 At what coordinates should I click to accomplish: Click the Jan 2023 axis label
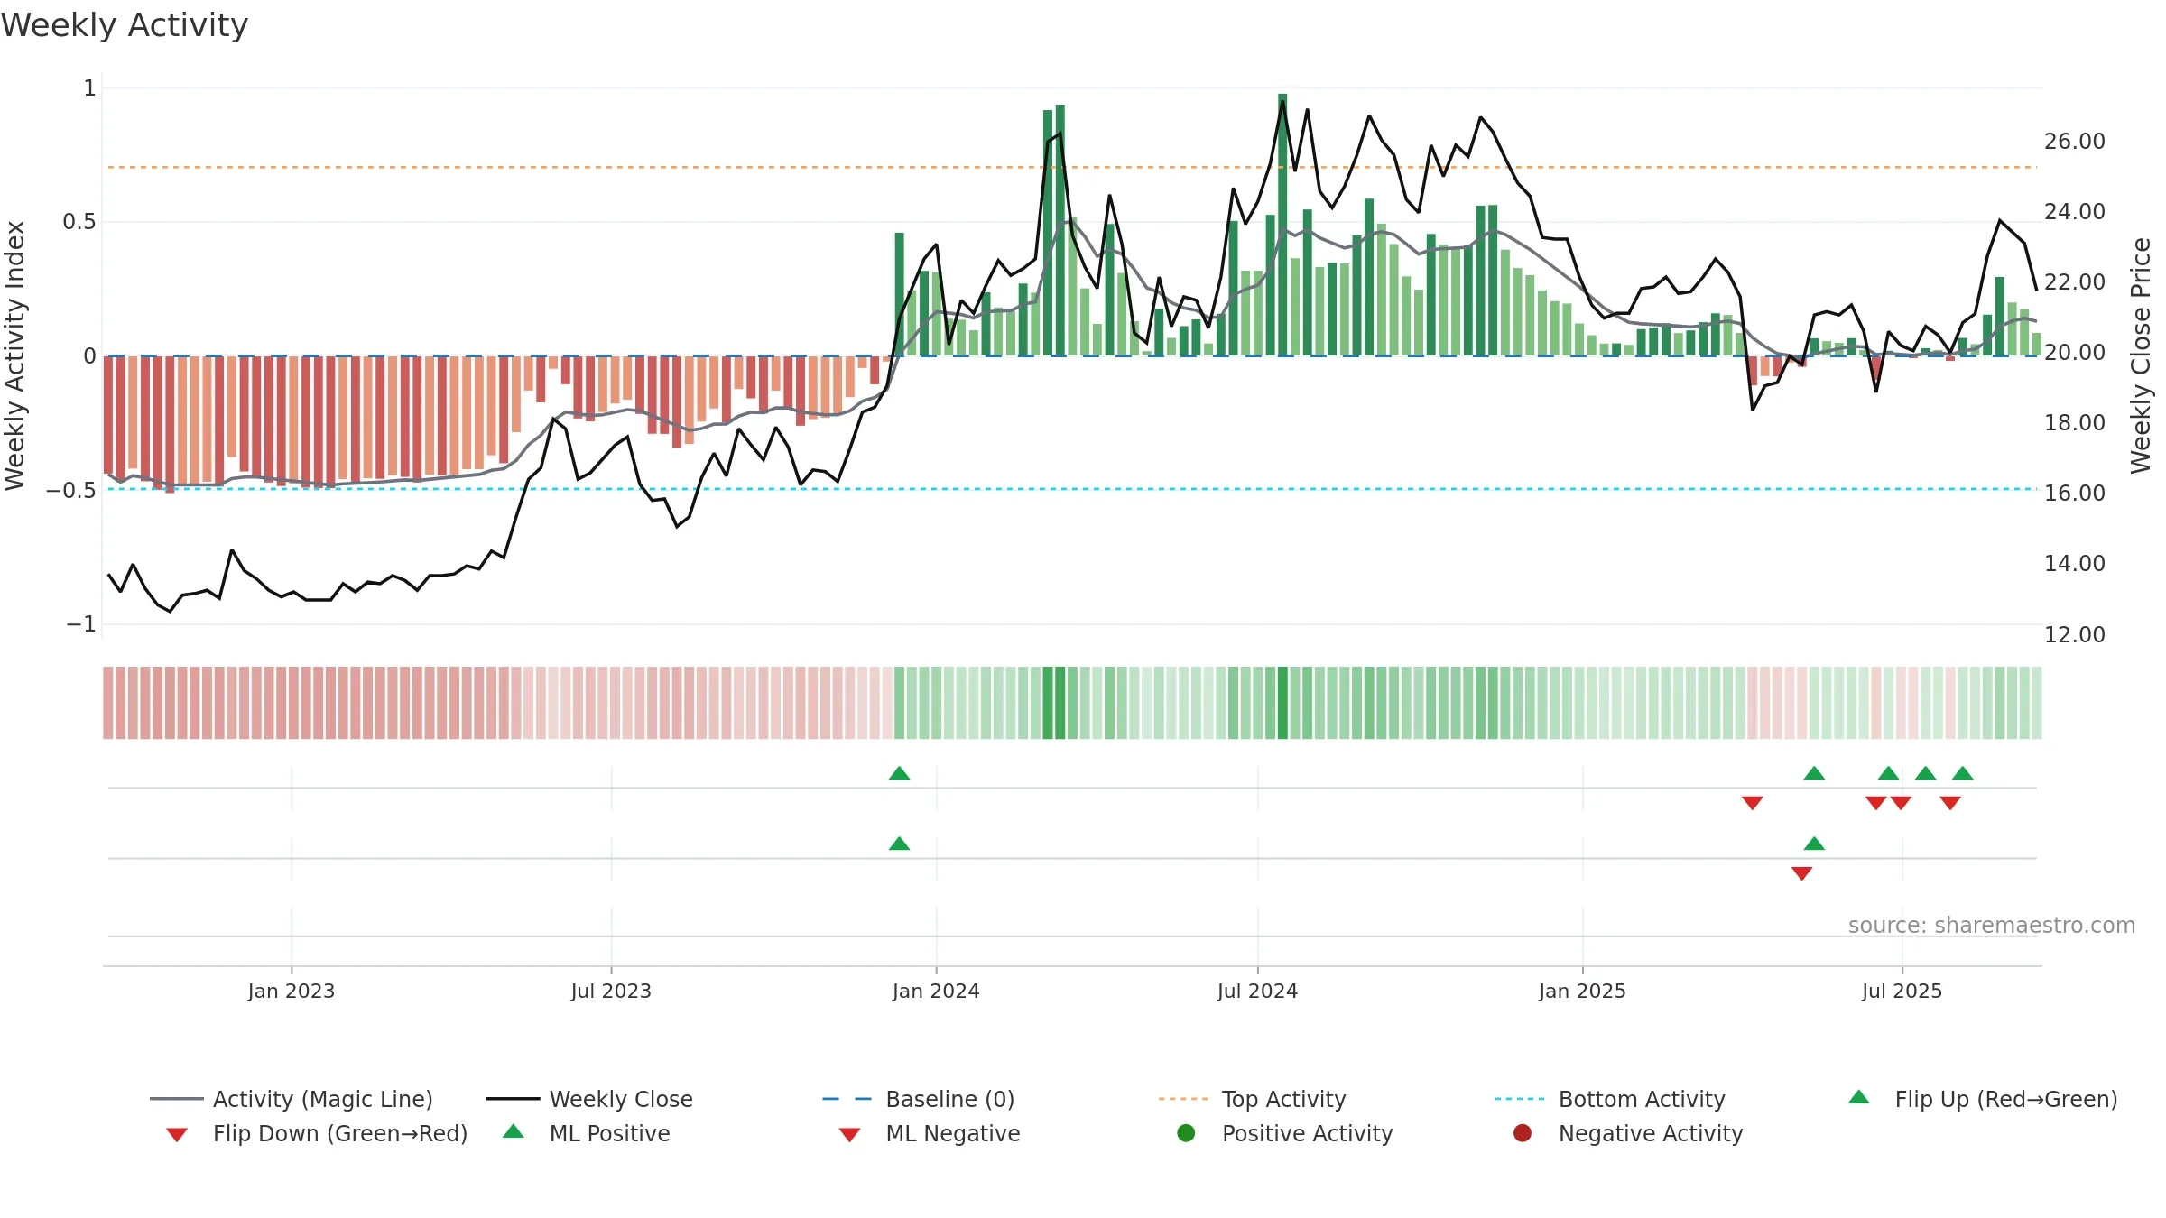pyautogui.click(x=292, y=991)
